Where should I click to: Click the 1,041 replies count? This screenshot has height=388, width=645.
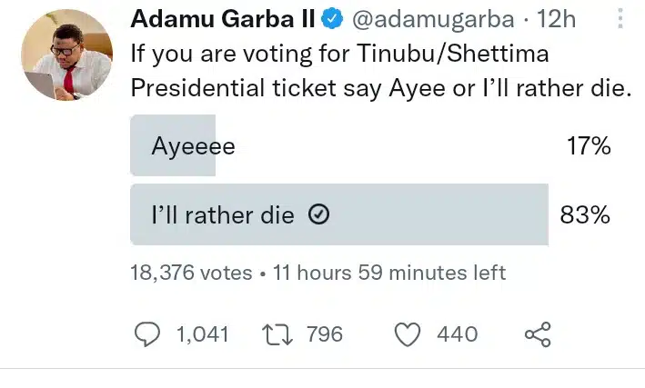point(202,334)
